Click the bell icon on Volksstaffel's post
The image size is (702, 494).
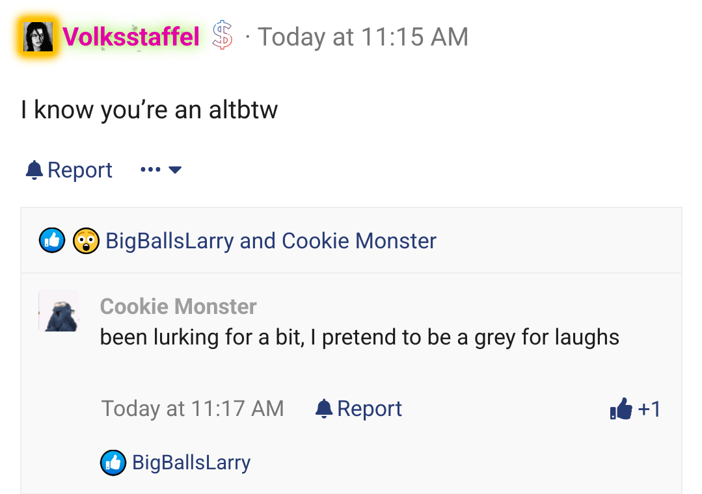click(x=34, y=170)
